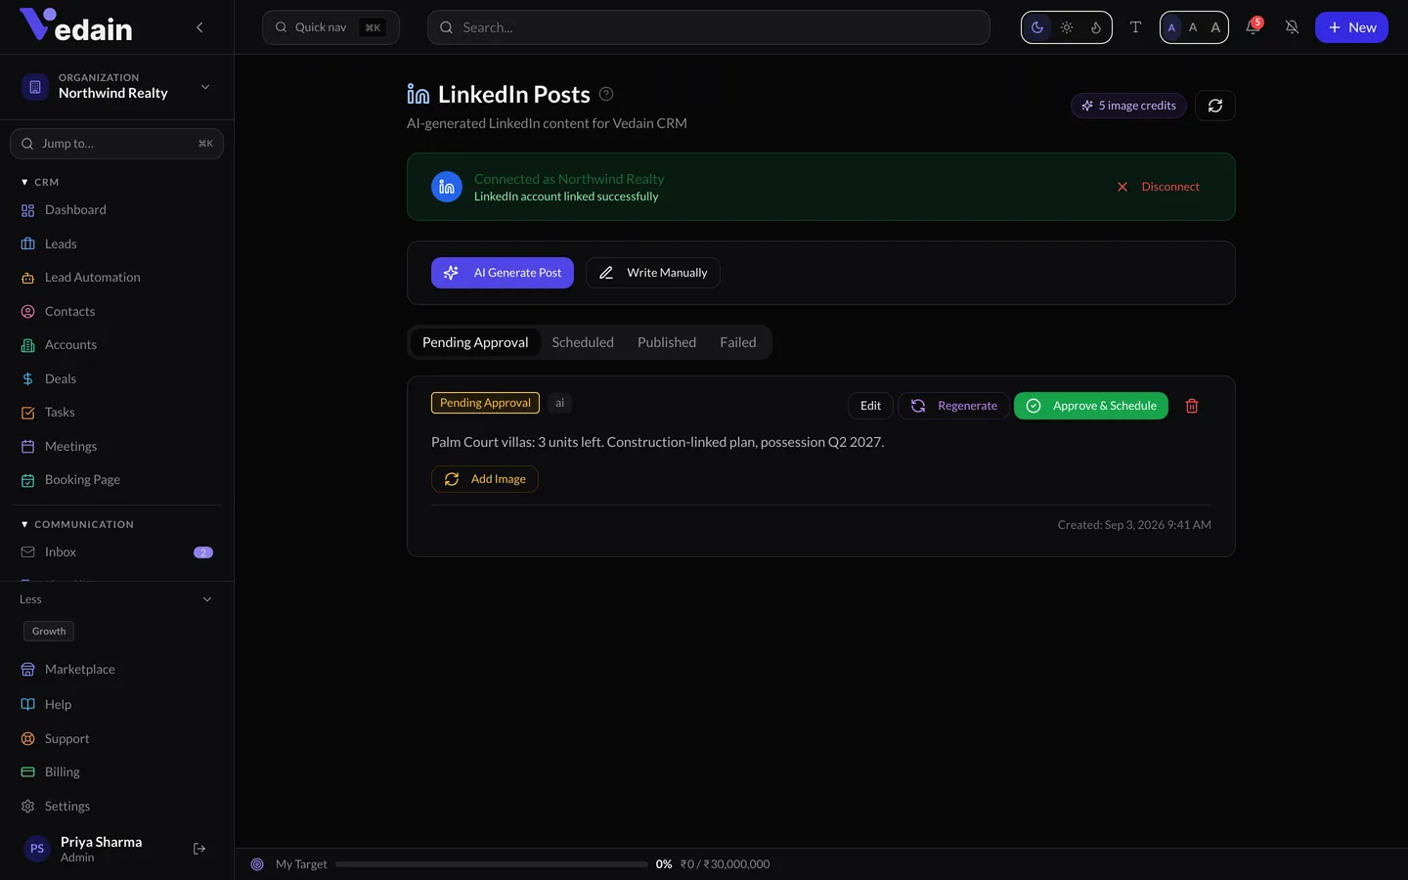Open the Help book icon
This screenshot has width=1408, height=880.
(27, 705)
